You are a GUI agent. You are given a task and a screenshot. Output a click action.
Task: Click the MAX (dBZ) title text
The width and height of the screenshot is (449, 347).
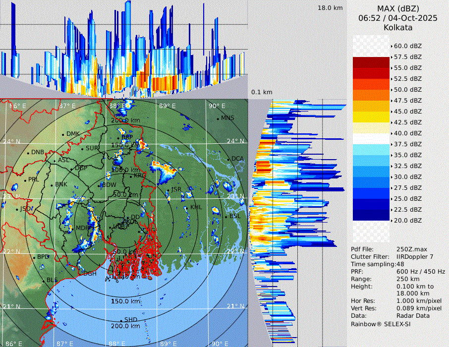click(x=398, y=8)
